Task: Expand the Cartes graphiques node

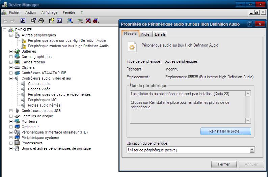Action: coord(11,57)
